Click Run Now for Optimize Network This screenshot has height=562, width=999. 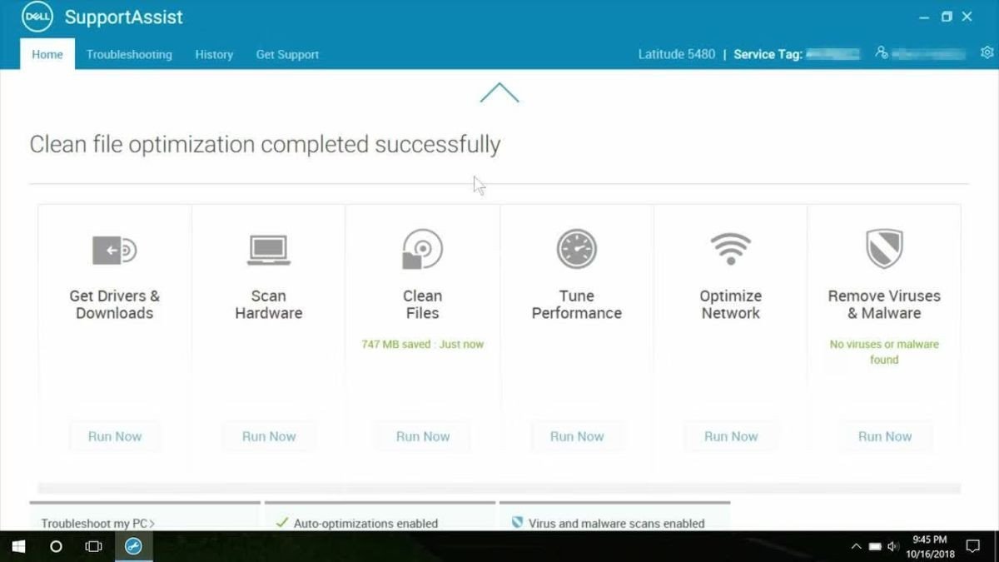(x=731, y=436)
